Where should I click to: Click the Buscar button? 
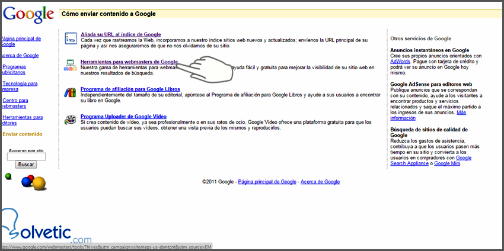(26, 165)
